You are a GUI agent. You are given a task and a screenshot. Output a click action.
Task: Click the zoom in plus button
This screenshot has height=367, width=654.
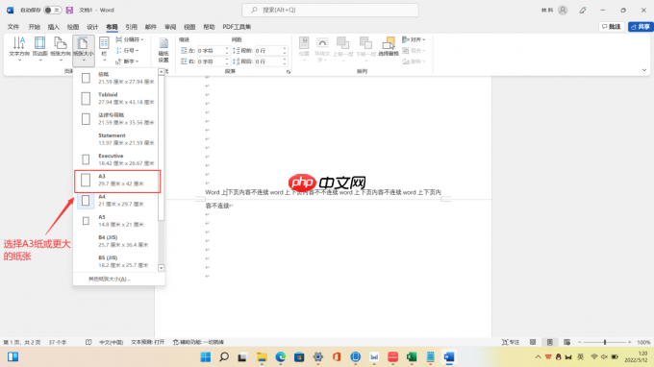coord(629,342)
